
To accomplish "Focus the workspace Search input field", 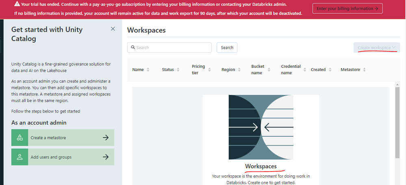I will 169,47.
